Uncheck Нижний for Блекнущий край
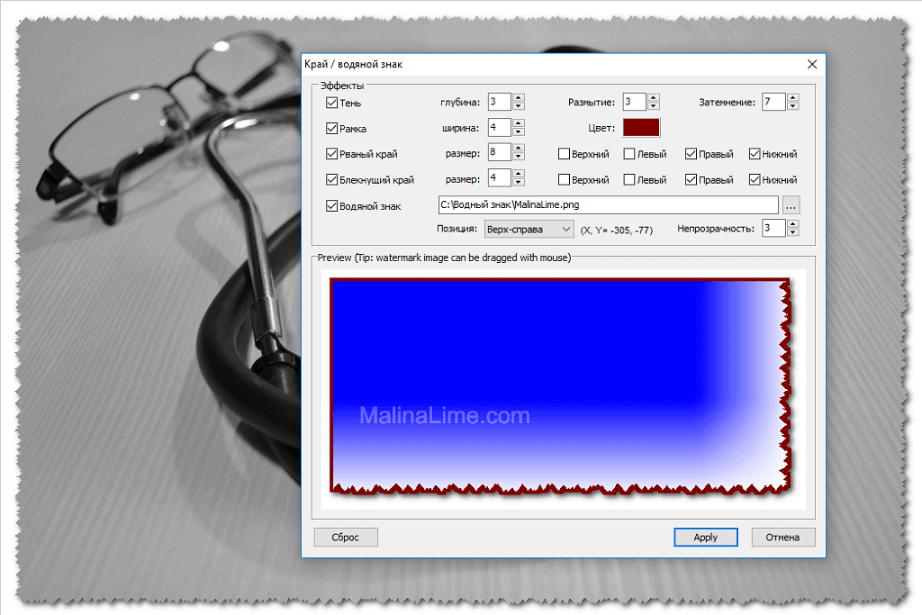Image resolution: width=922 pixels, height=615 pixels. pos(755,180)
